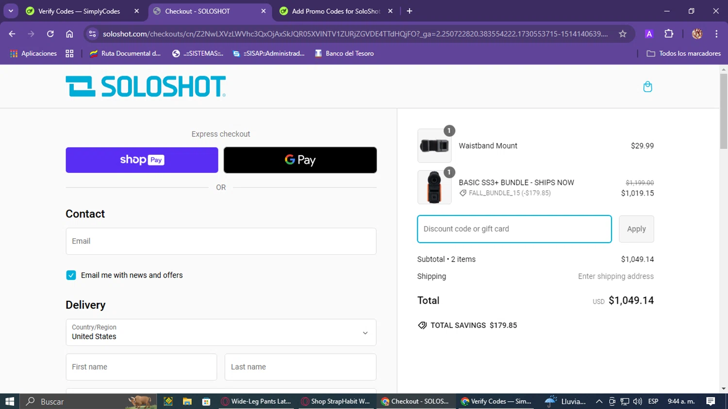Viewport: 728px width, 409px height.
Task: Open the taskbar clock 9:44 a. m.
Action: point(681,401)
